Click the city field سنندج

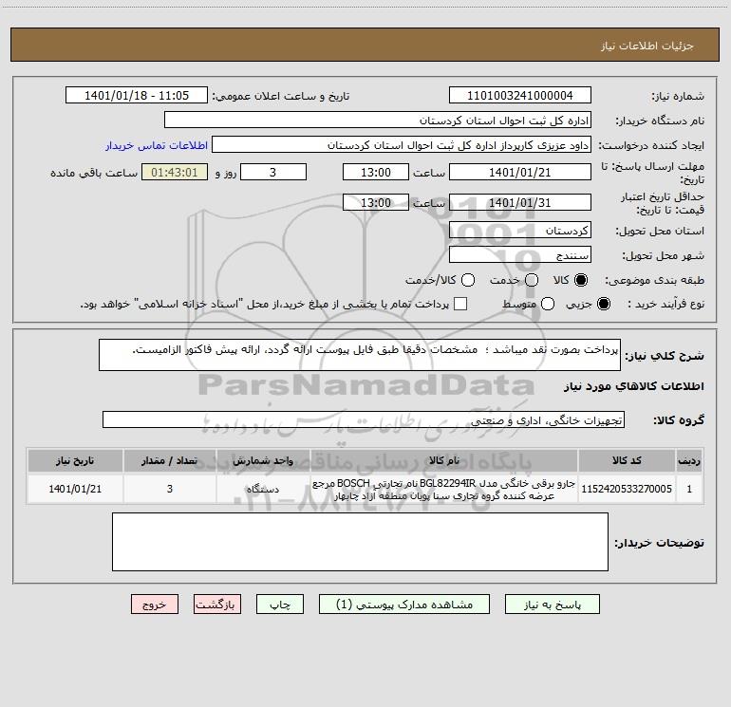(x=520, y=254)
